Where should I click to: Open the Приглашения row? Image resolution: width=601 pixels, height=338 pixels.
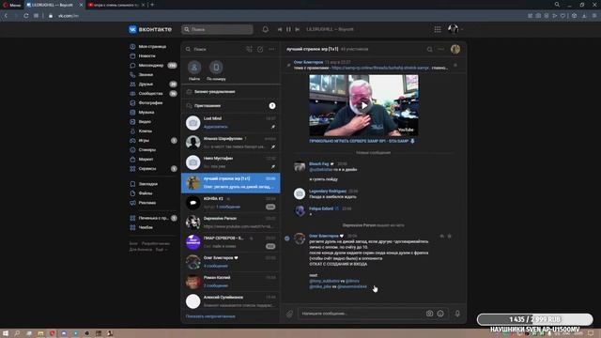coord(231,106)
